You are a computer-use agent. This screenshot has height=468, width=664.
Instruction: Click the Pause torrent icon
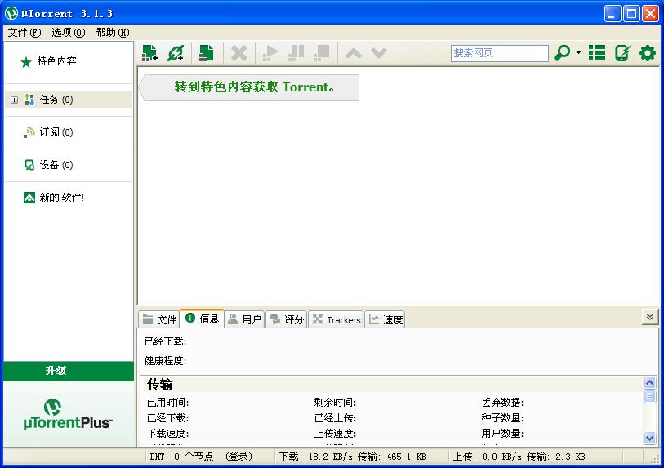point(296,53)
